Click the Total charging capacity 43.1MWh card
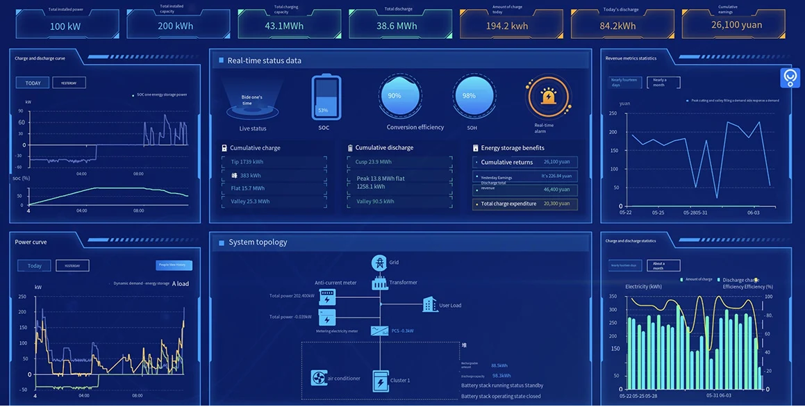The width and height of the screenshot is (805, 407). tap(290, 24)
